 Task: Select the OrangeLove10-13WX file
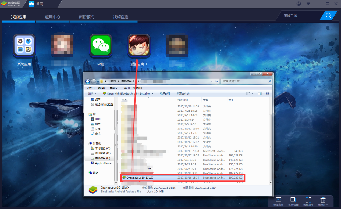[x=183, y=178]
